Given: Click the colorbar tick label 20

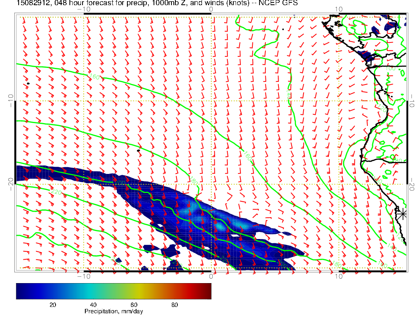Looking at the screenshot, I should [52, 305].
